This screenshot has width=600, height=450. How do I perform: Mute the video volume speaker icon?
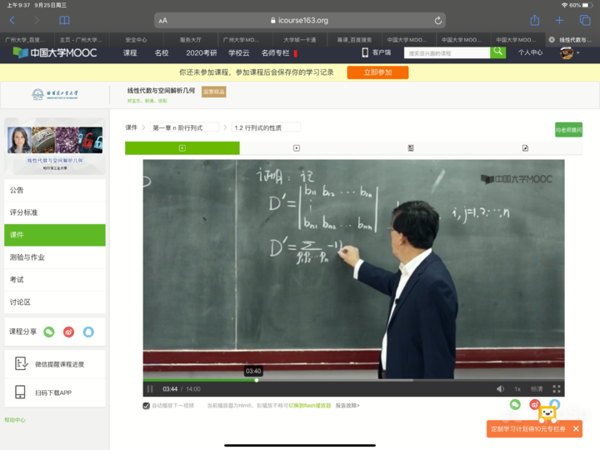coord(501,389)
